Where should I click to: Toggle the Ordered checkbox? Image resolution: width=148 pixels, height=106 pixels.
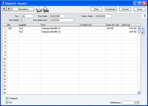7,98
